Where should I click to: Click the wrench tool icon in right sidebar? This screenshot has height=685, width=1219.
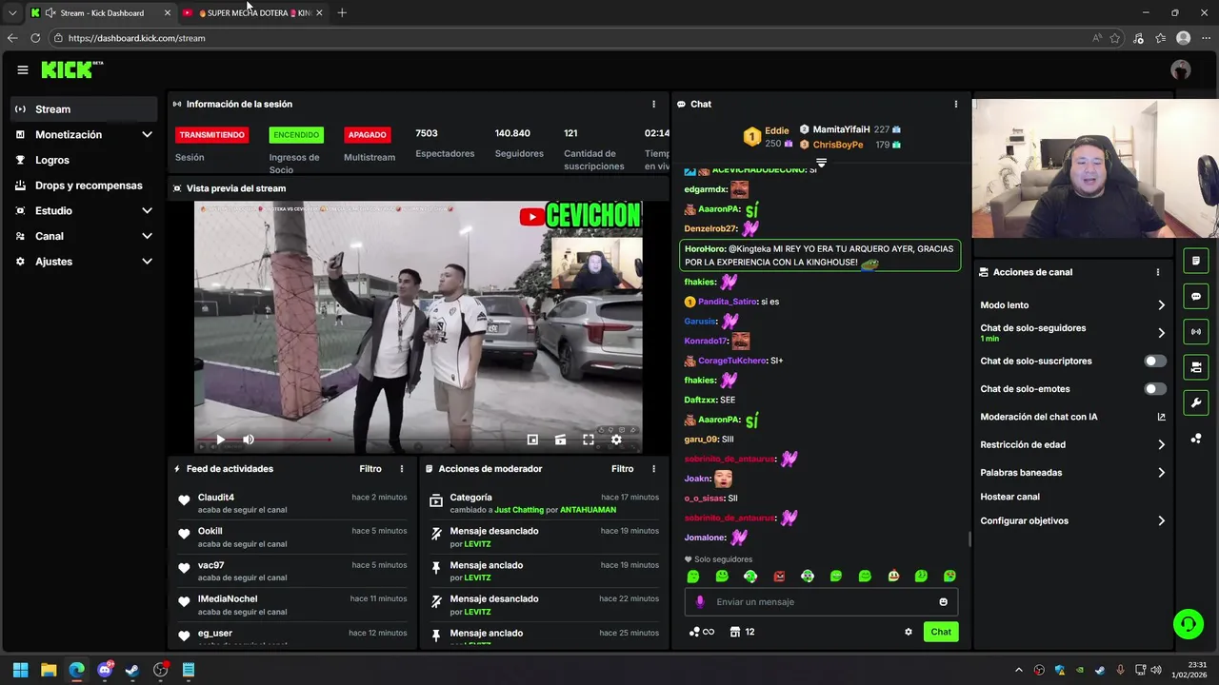(1196, 402)
